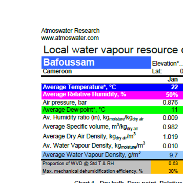
Task: Select the 'Local water vapour resource' title
Action: [x=110, y=50]
